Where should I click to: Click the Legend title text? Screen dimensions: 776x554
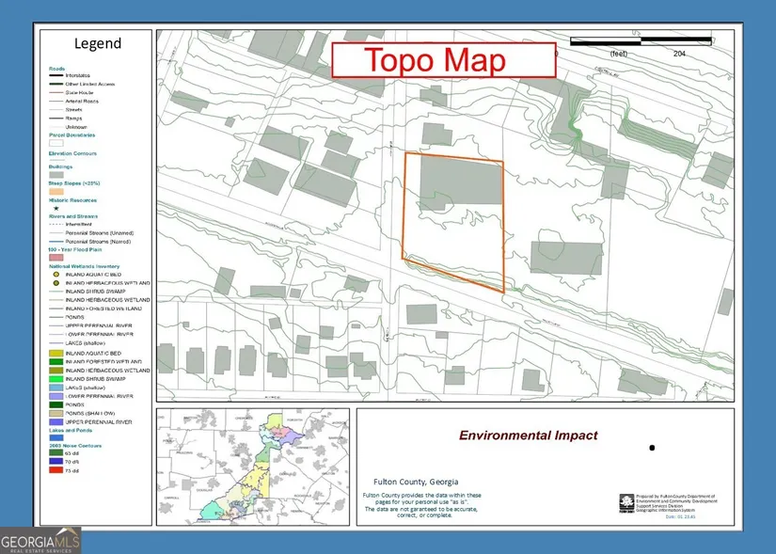[x=97, y=44]
